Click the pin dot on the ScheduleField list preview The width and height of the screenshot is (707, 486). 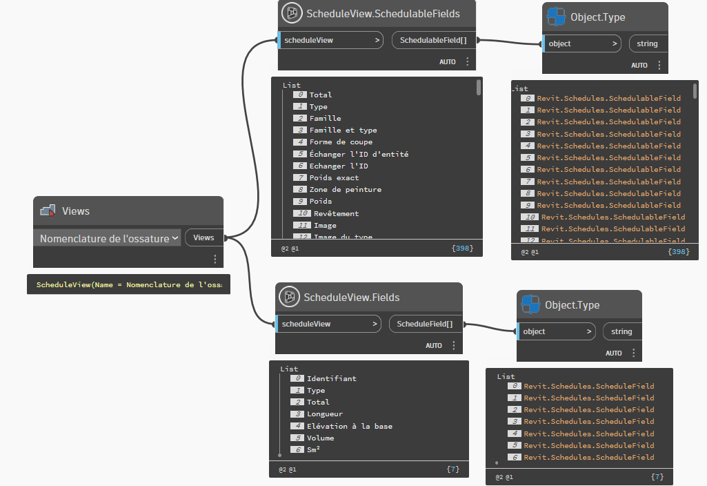tap(496, 464)
